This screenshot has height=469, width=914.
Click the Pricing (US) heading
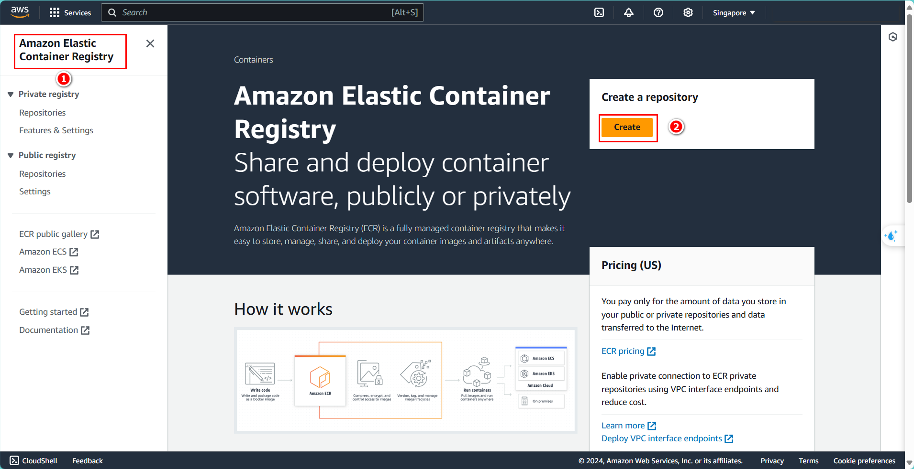[x=631, y=265]
